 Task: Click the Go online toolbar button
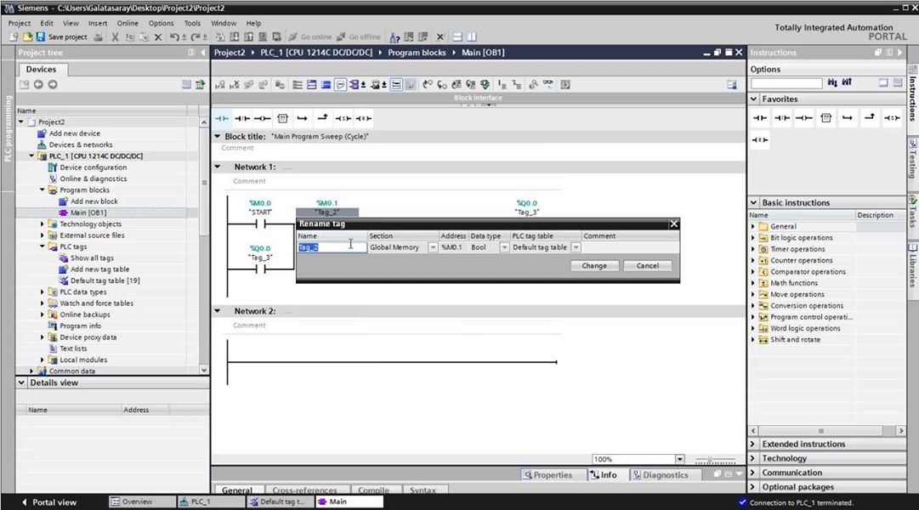pos(310,37)
